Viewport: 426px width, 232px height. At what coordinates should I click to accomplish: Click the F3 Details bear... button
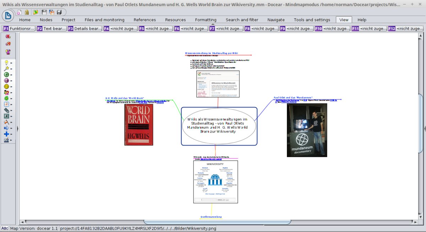coord(85,28)
